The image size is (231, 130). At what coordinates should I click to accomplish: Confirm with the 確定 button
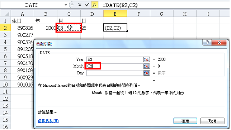click(185, 121)
